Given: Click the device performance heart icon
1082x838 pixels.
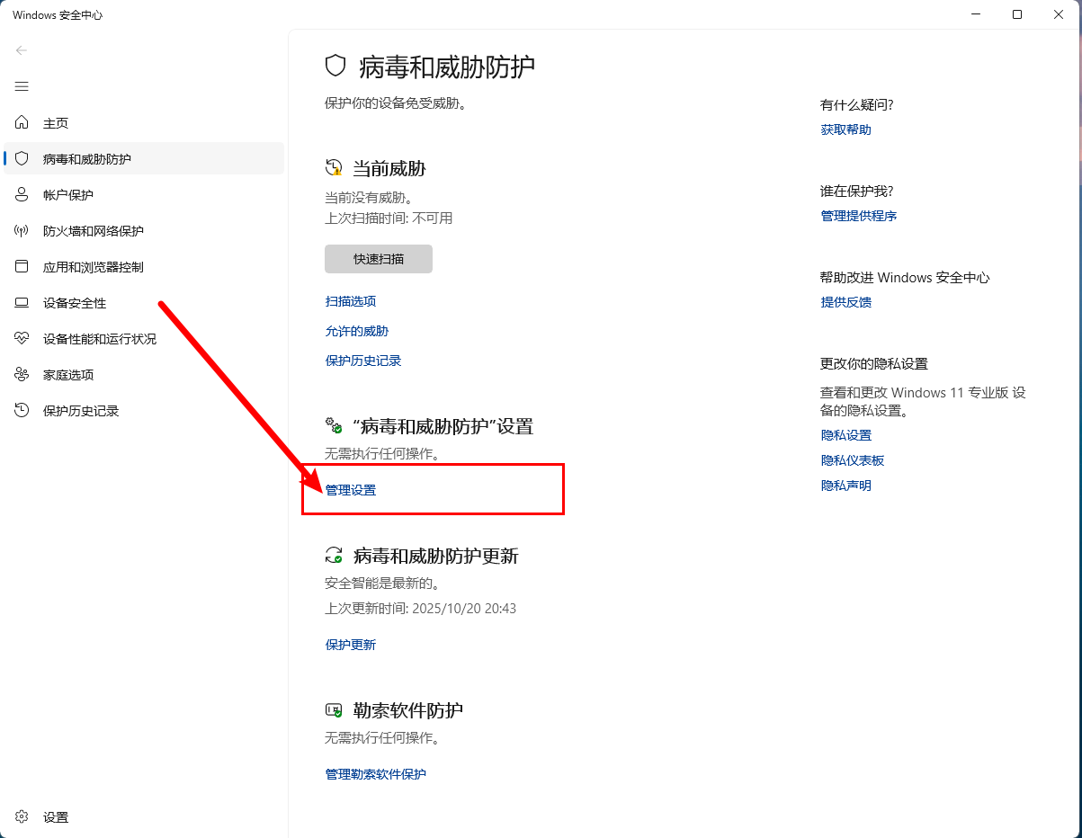Looking at the screenshot, I should (22, 338).
